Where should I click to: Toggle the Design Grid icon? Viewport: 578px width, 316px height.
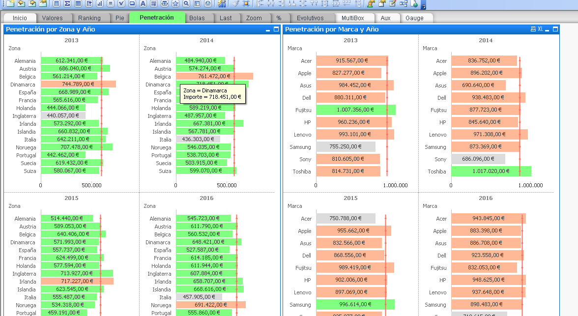point(246,4)
